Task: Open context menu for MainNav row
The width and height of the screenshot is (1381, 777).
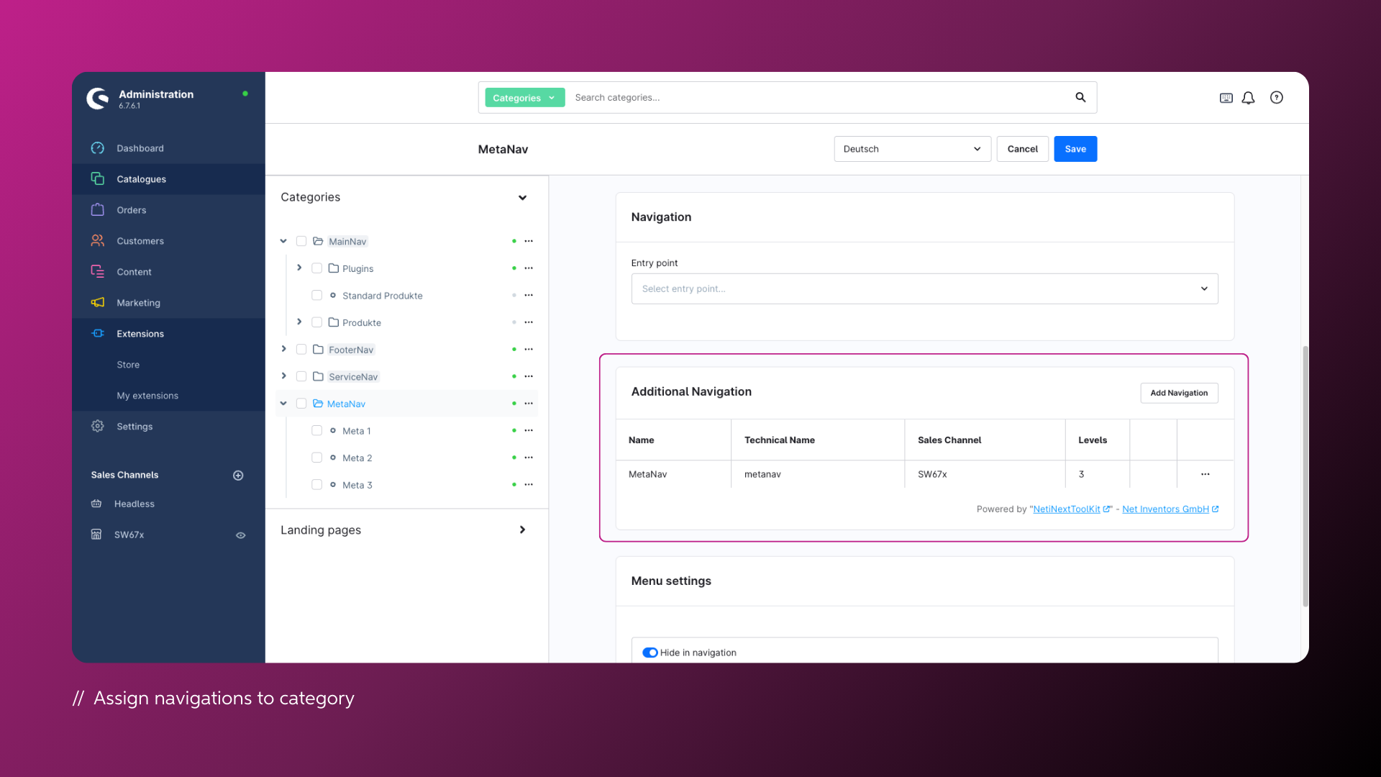Action: (x=529, y=241)
